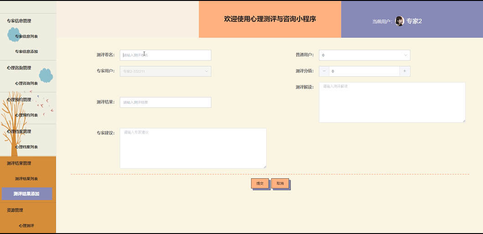
Task: Click the 测评解读 textarea resize handle
Action: point(464,121)
